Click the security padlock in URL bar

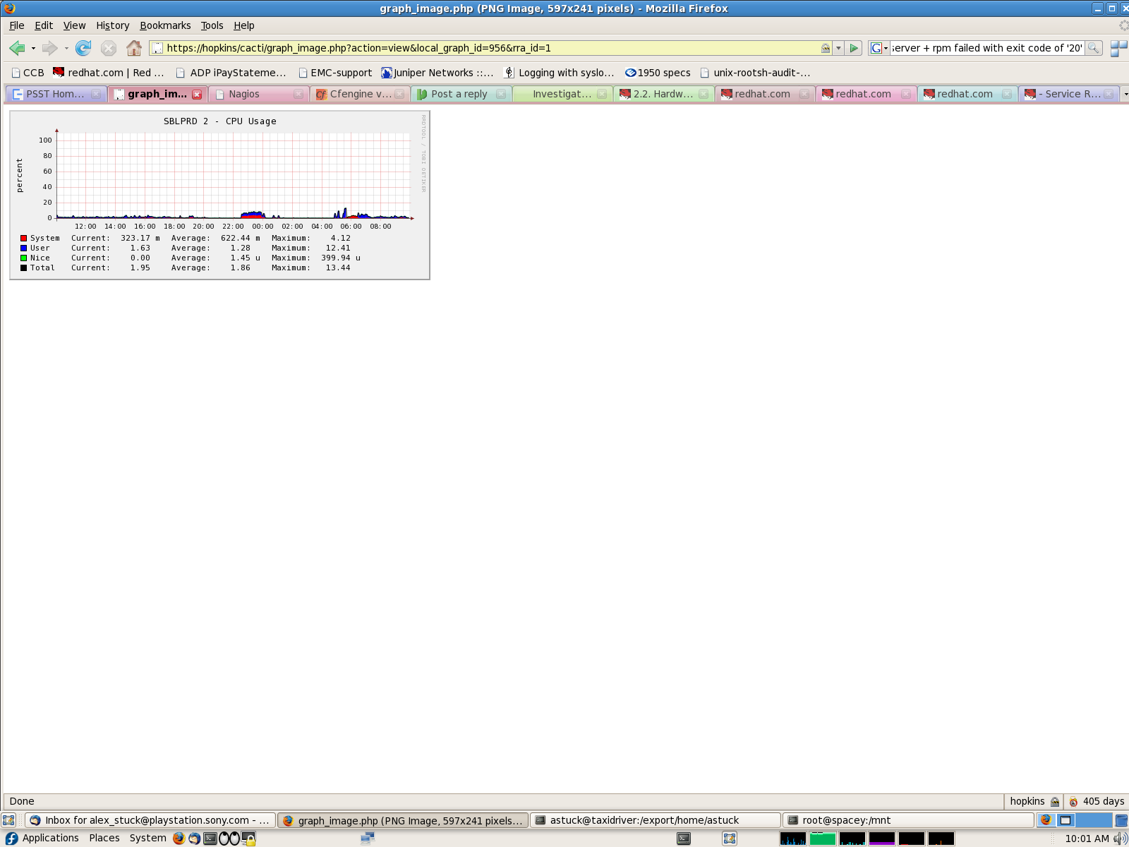826,48
